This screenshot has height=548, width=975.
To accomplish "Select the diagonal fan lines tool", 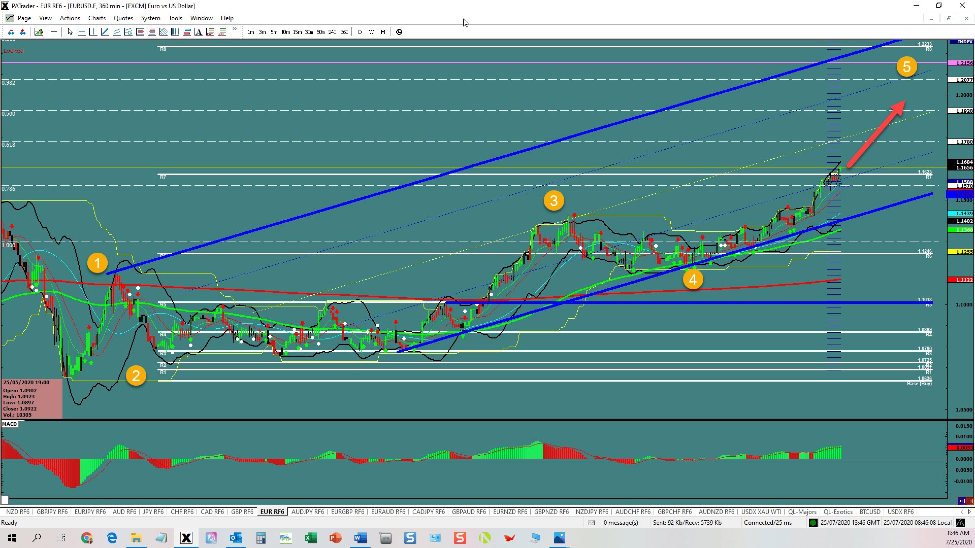I will (164, 32).
